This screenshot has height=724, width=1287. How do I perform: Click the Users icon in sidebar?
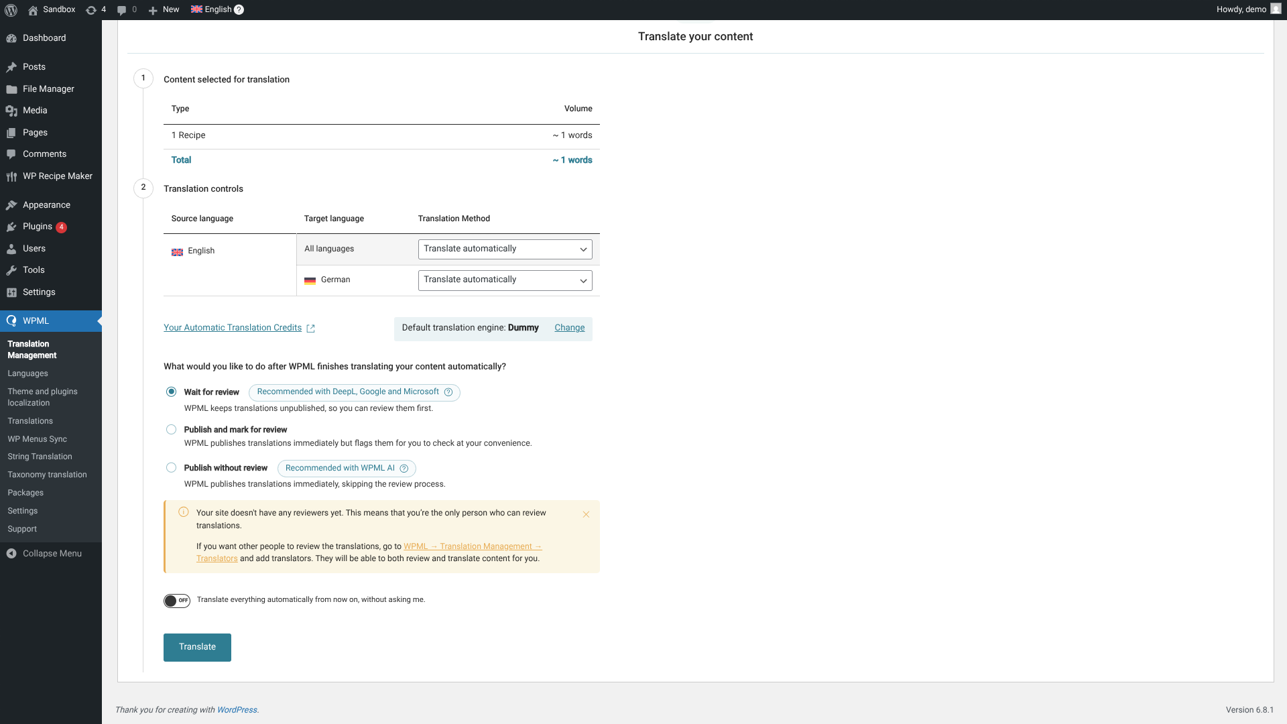click(11, 249)
